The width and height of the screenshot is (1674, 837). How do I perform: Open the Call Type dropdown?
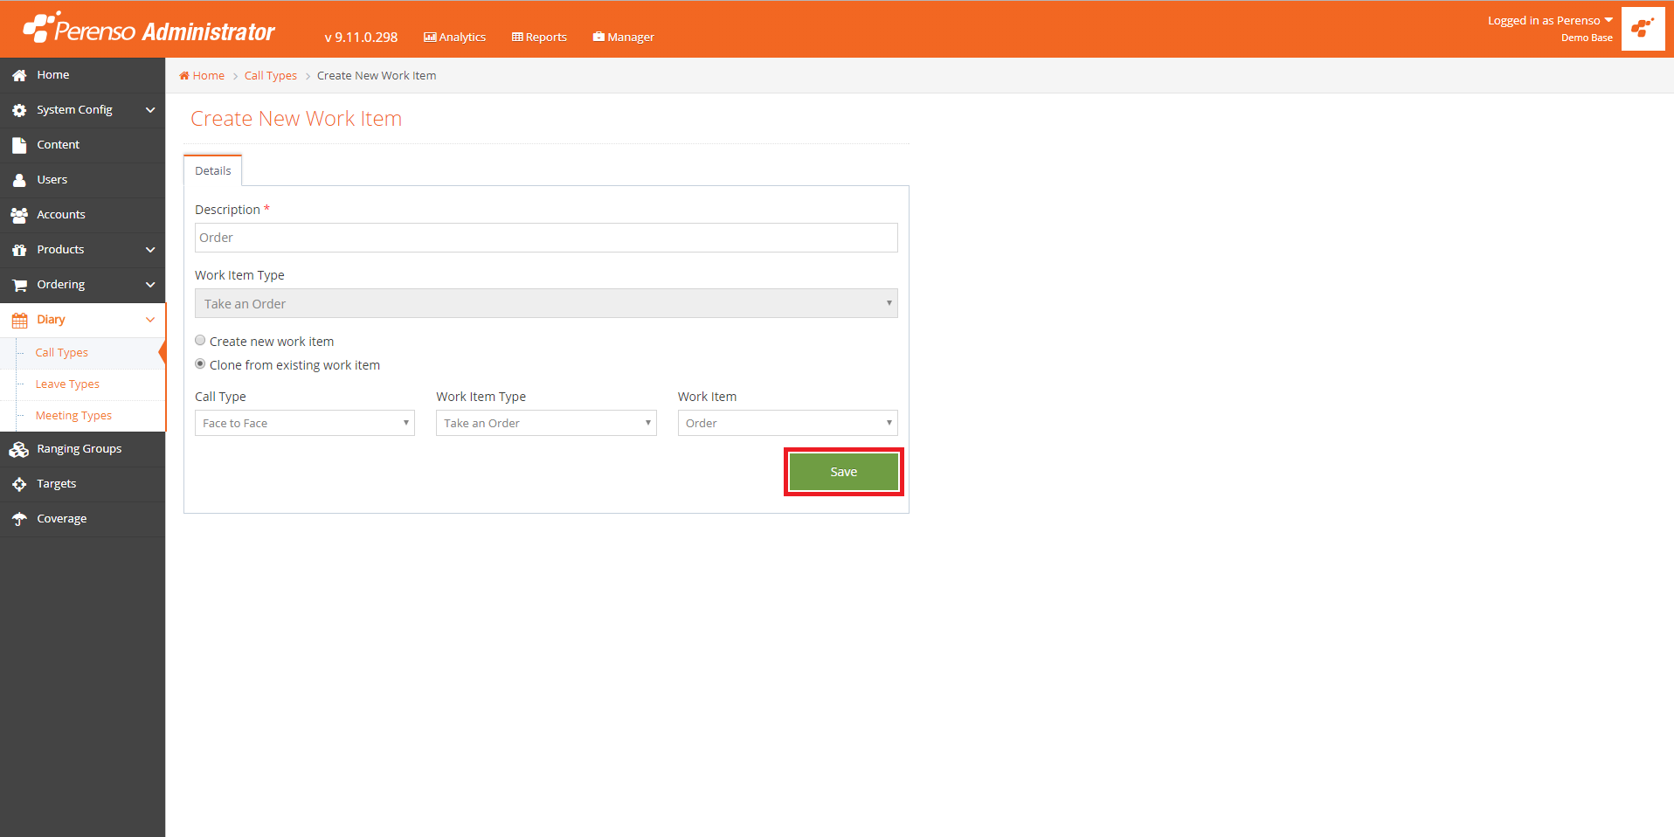pos(305,423)
